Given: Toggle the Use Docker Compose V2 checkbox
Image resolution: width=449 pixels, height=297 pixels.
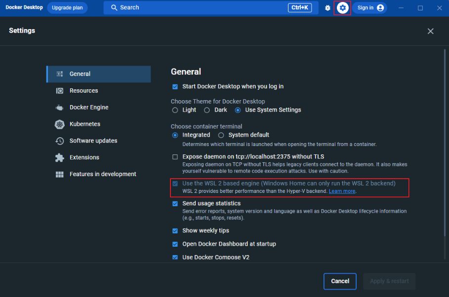Looking at the screenshot, I should point(175,257).
